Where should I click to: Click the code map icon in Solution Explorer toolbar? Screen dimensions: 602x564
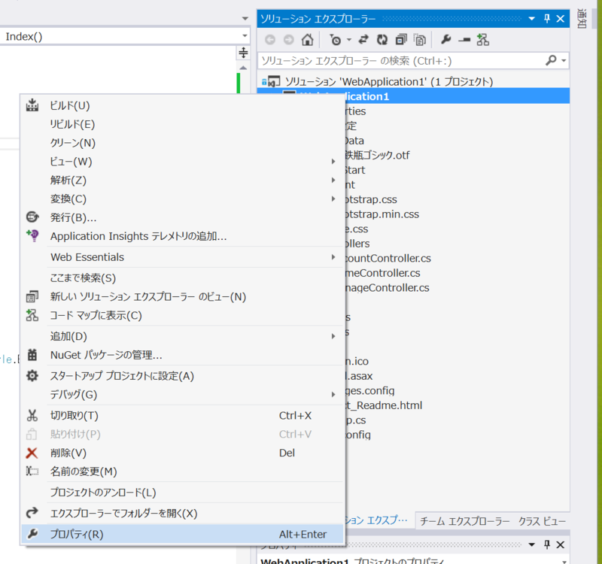click(x=483, y=40)
